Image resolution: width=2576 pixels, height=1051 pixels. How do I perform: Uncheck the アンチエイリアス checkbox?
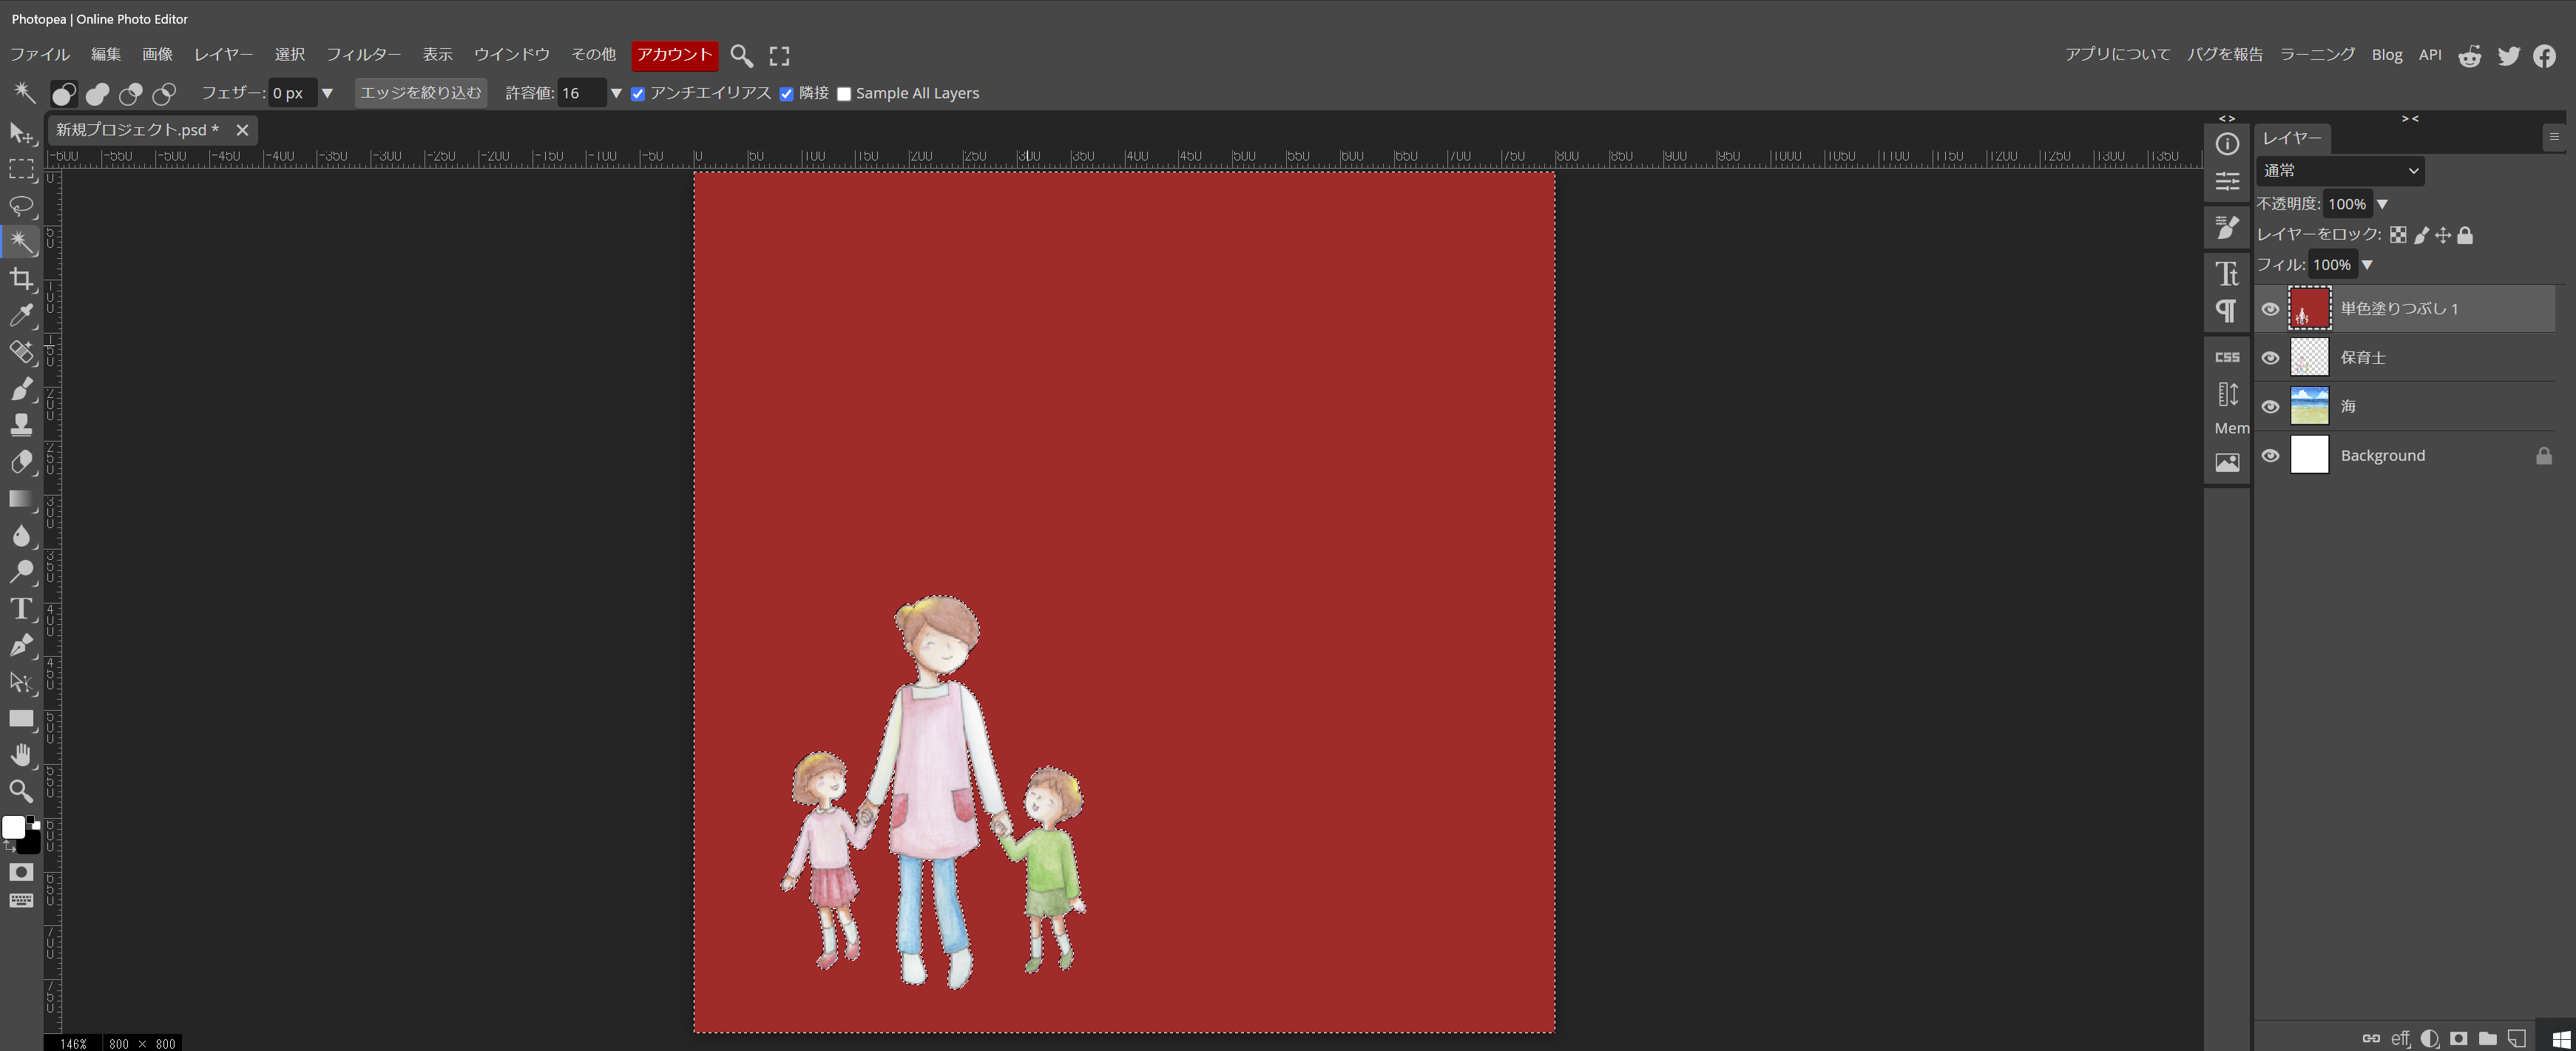tap(638, 94)
